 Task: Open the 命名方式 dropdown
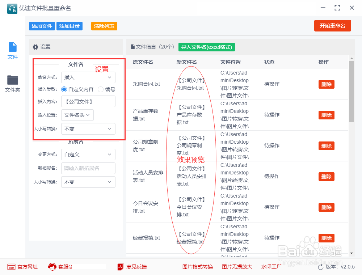click(x=88, y=77)
